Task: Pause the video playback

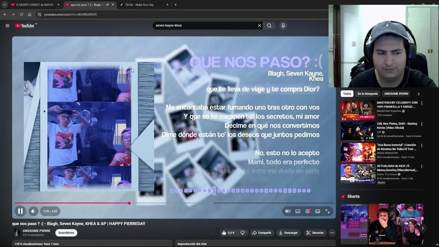Action: click(x=20, y=211)
